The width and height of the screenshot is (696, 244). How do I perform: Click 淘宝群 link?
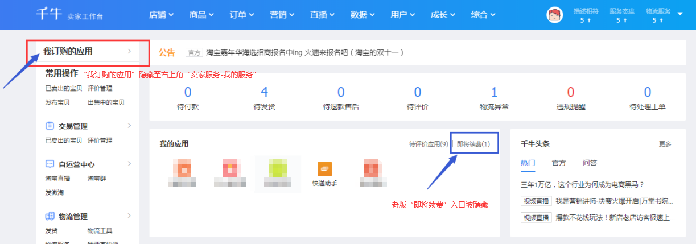tap(97, 179)
